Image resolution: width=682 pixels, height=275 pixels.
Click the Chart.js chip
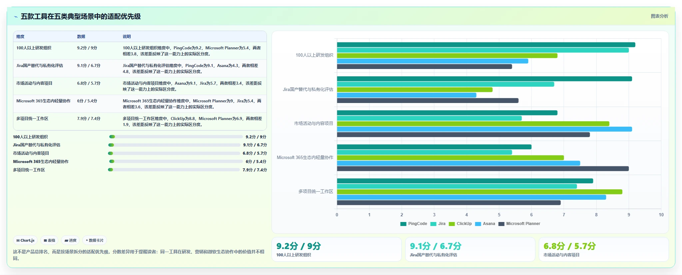coord(25,240)
